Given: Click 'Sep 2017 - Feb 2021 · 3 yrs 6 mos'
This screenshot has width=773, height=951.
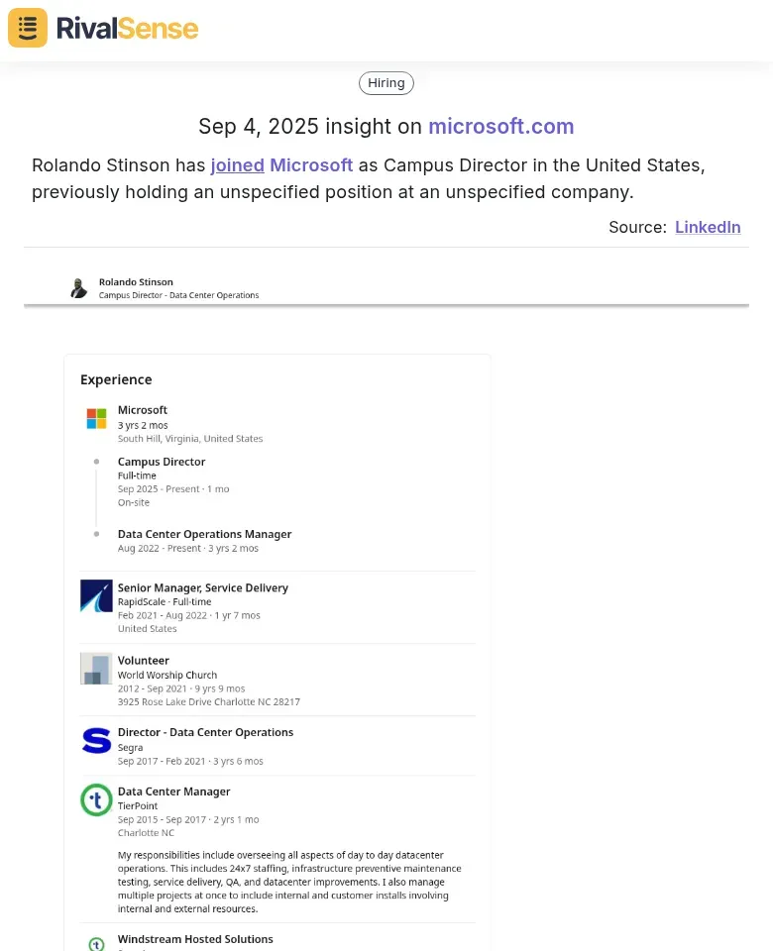Looking at the screenshot, I should tap(190, 761).
